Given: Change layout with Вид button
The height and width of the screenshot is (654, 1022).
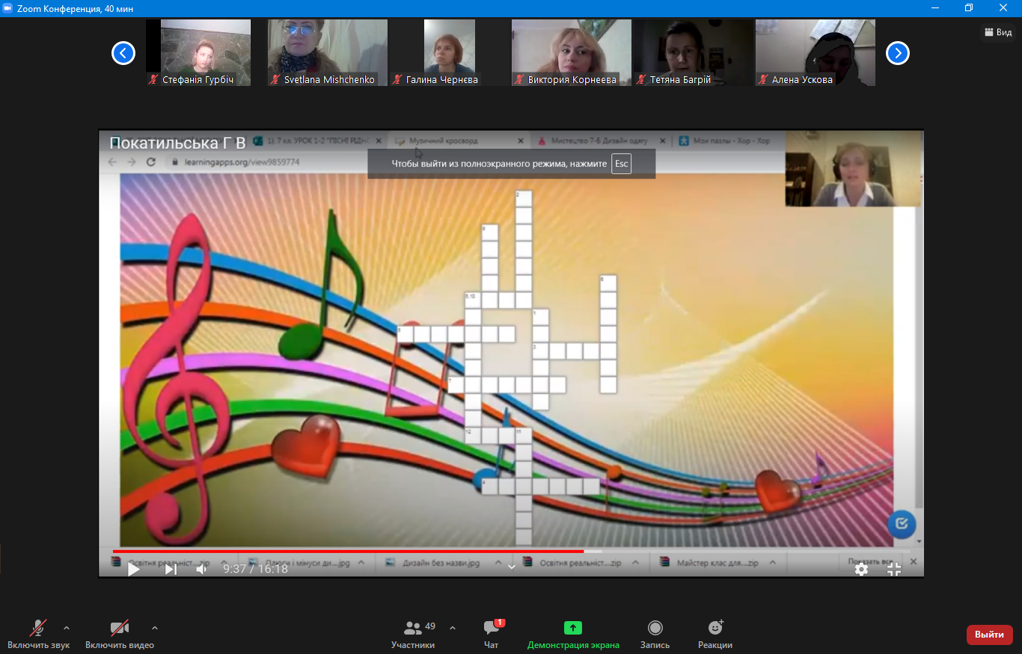Looking at the screenshot, I should 998,32.
